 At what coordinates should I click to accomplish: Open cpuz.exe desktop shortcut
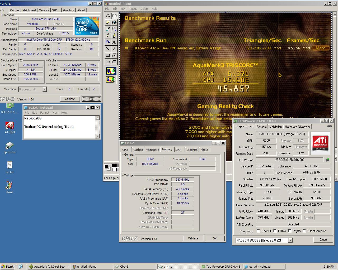(10, 148)
